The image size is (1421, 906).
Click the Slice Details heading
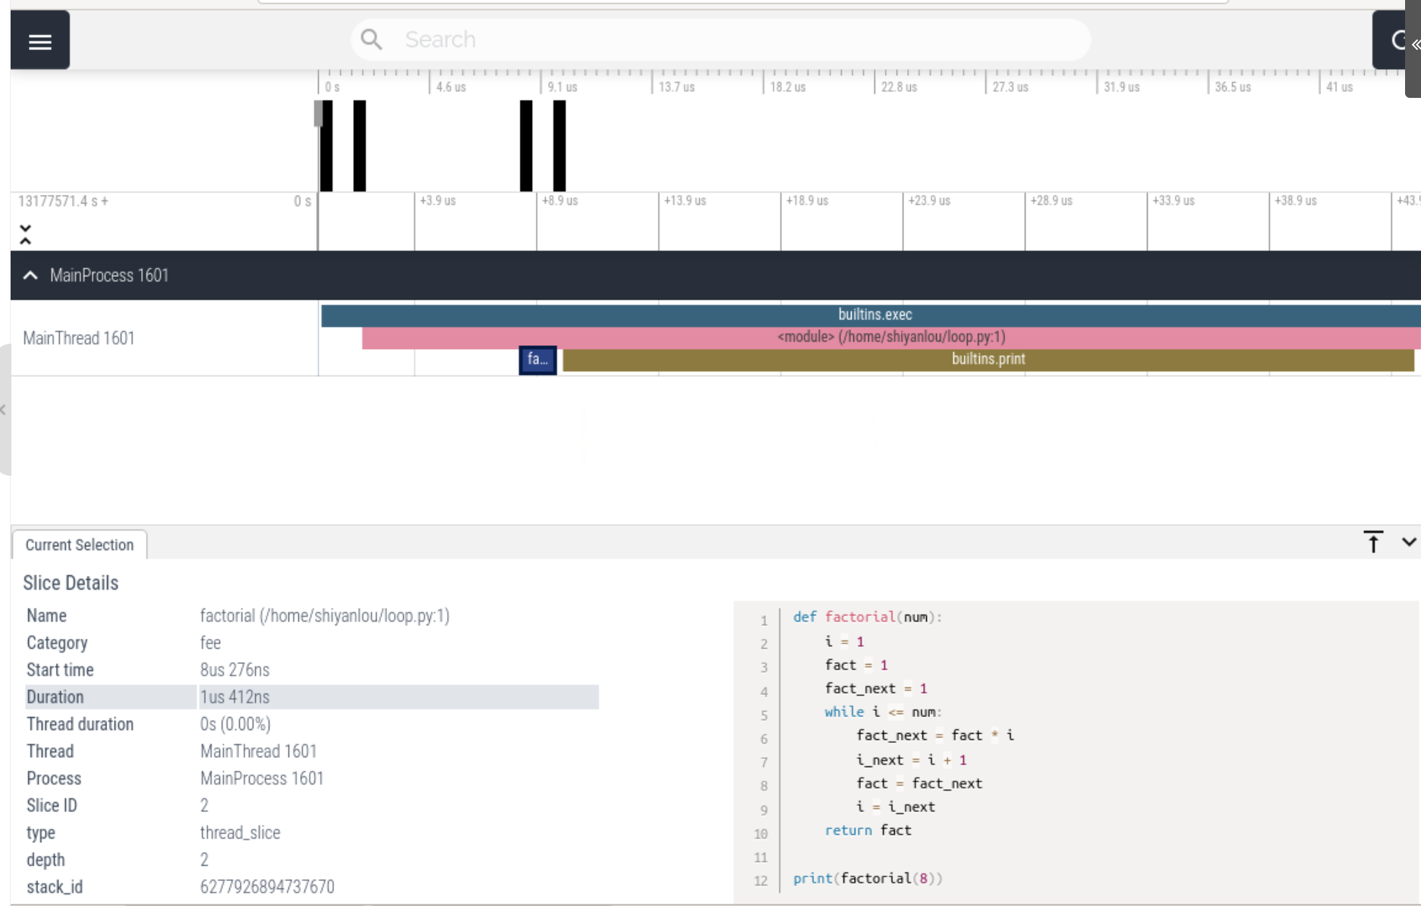(x=71, y=583)
